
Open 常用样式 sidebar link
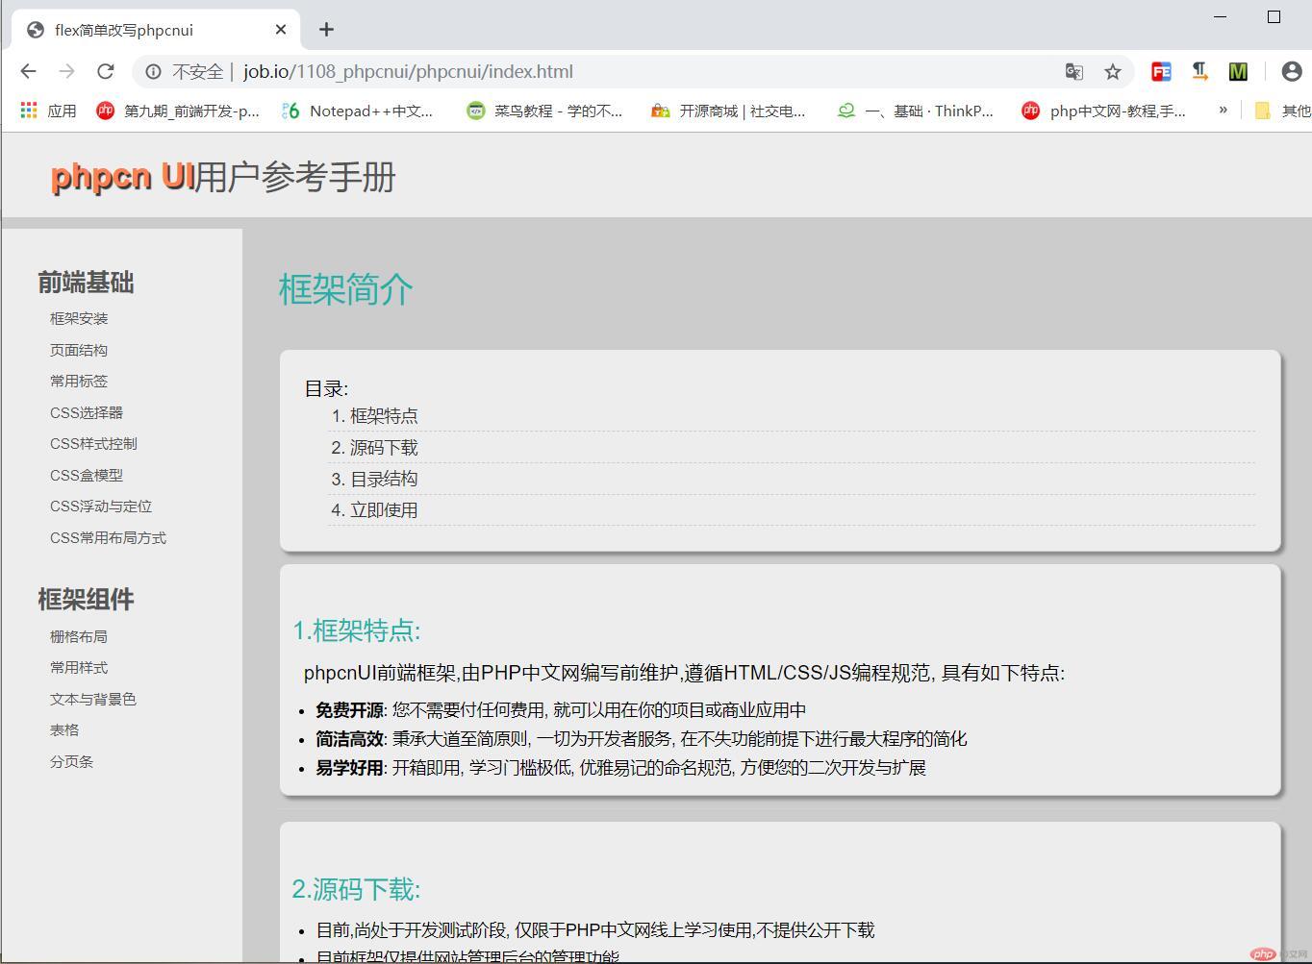(79, 667)
